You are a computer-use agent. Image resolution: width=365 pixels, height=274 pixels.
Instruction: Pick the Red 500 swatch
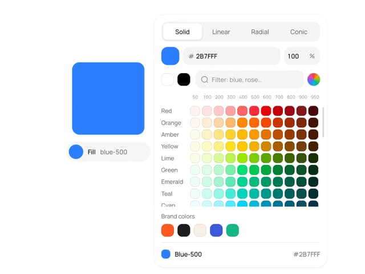tap(254, 111)
